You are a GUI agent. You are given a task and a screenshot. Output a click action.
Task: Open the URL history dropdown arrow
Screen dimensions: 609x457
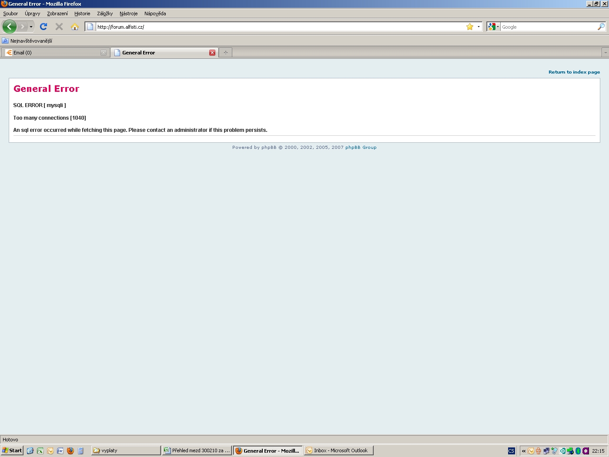pos(478,27)
